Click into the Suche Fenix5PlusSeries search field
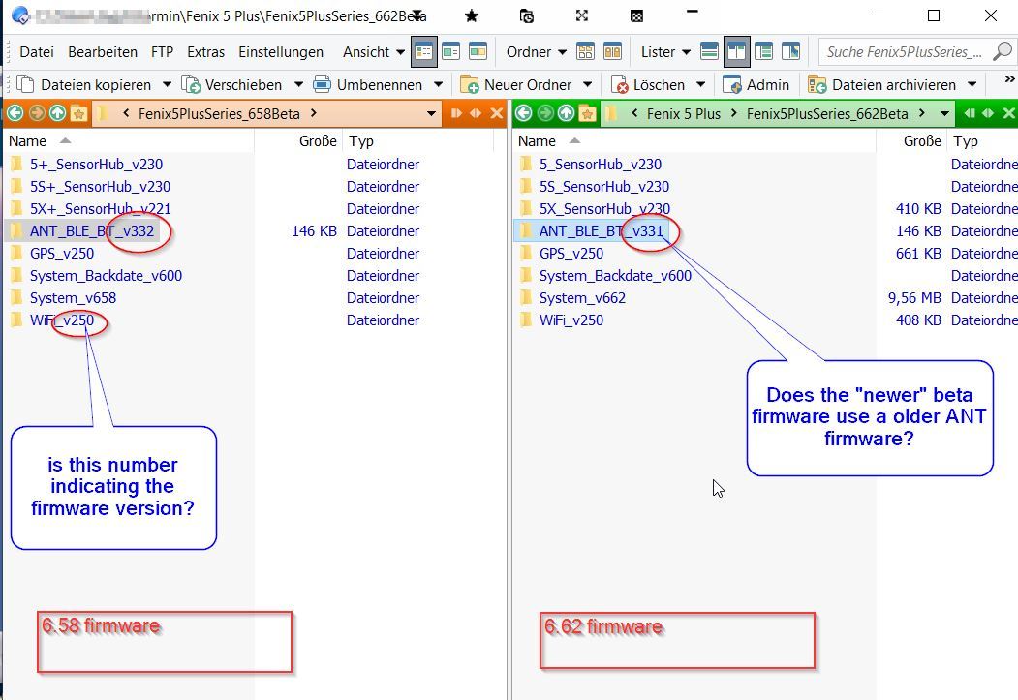The height and width of the screenshot is (700, 1018). [x=905, y=52]
